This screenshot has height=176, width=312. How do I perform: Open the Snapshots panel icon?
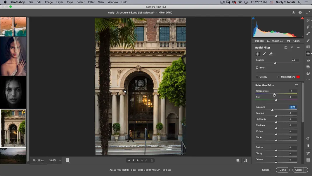(308, 67)
